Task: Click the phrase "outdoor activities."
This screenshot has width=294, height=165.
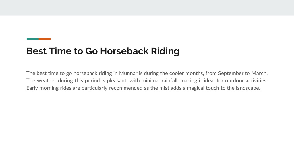Action: (x=246, y=80)
